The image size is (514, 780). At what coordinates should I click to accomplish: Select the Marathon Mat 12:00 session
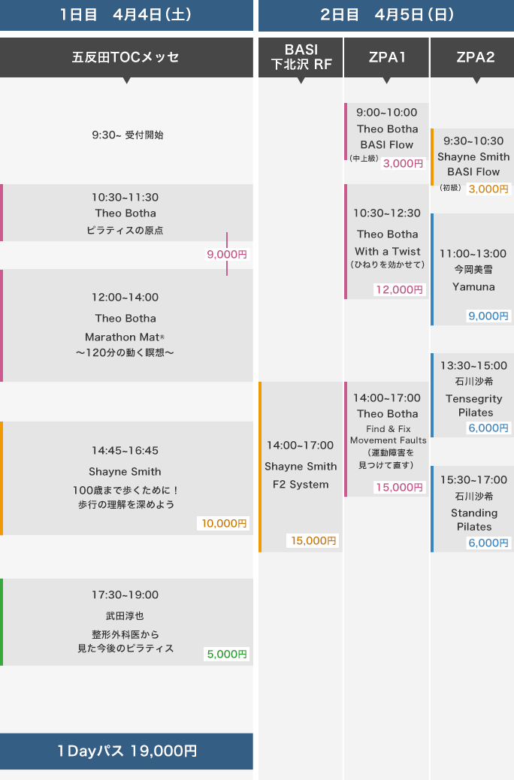[x=126, y=325]
